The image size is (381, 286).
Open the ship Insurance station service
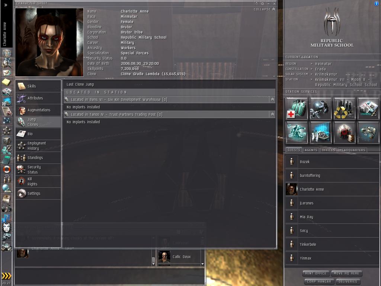(x=368, y=132)
